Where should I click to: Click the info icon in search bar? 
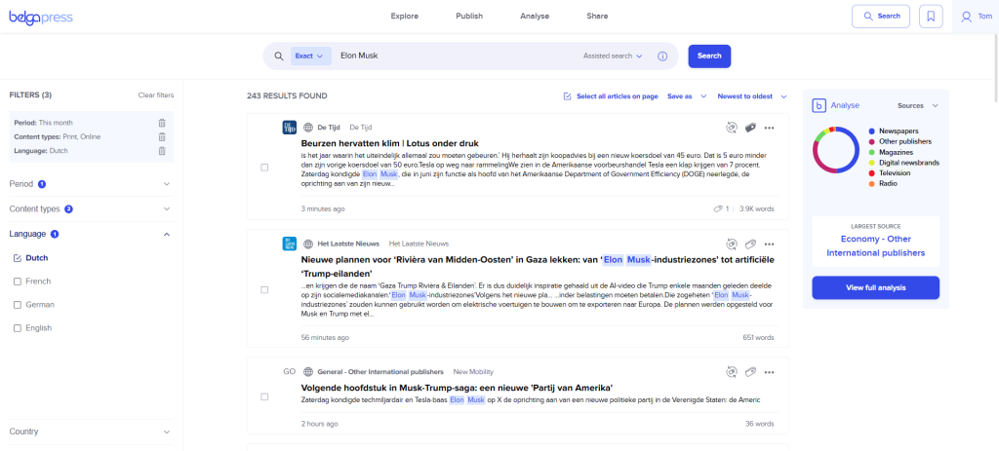tap(662, 56)
